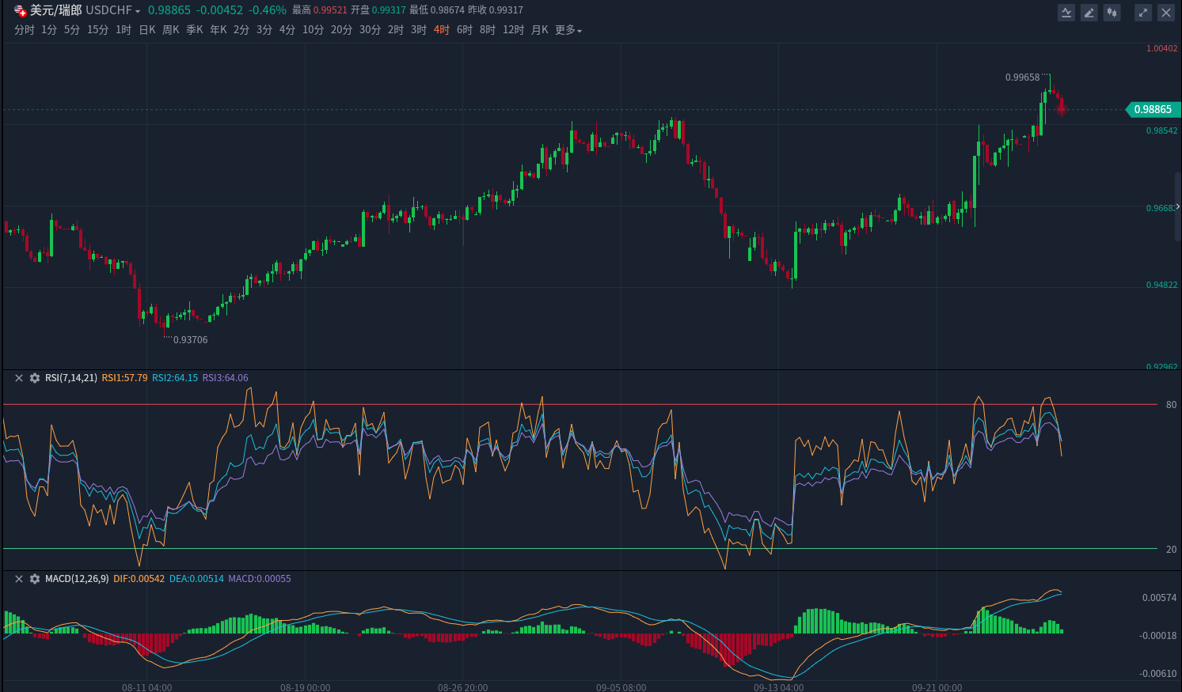Open MACD indicator settings gear
Image resolution: width=1182 pixels, height=692 pixels.
[35, 579]
